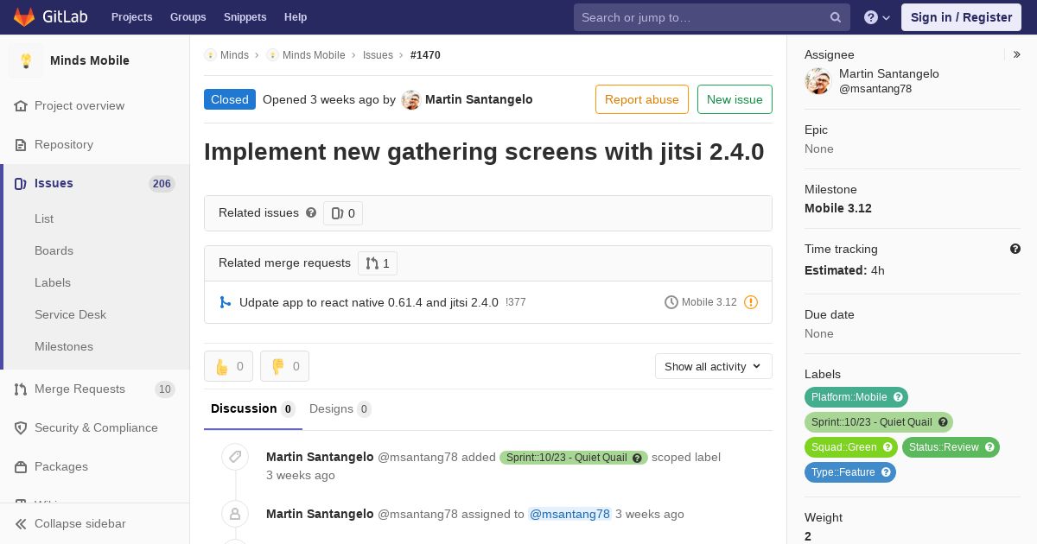Open Snippets in top navigation
The height and width of the screenshot is (544, 1037).
pos(245,17)
